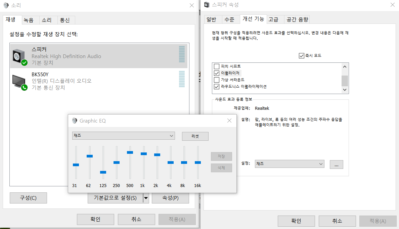Screen dimensions: 399x229
Task: Select the BK550Y monitor device icon
Action: tap(19, 82)
